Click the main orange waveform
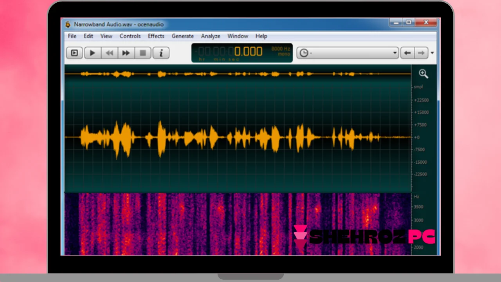The height and width of the screenshot is (282, 501). click(238, 137)
